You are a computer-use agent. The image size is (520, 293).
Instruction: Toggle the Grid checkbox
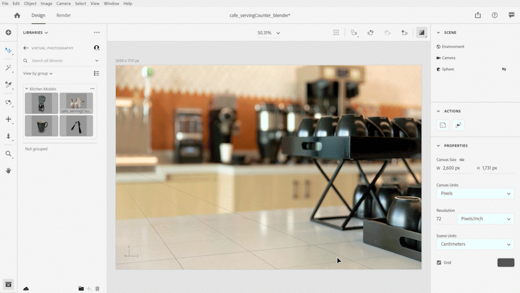(x=439, y=263)
